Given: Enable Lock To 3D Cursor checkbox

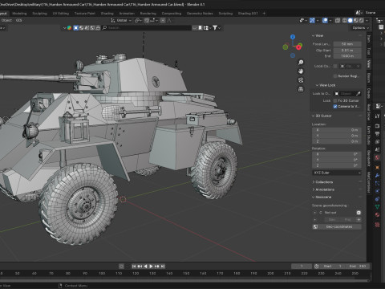Looking at the screenshot, I should point(335,100).
